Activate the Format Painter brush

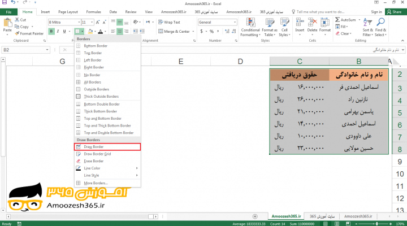point(17,33)
